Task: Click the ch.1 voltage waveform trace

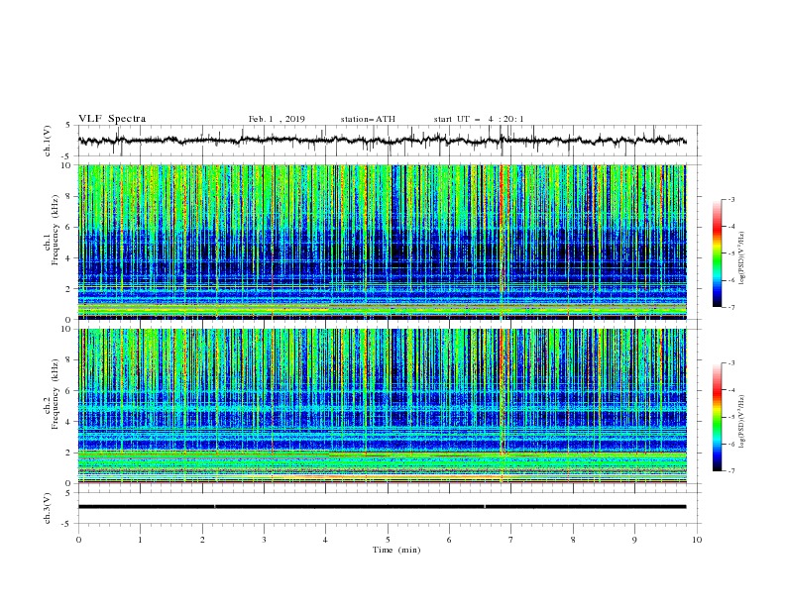Action: (x=382, y=141)
